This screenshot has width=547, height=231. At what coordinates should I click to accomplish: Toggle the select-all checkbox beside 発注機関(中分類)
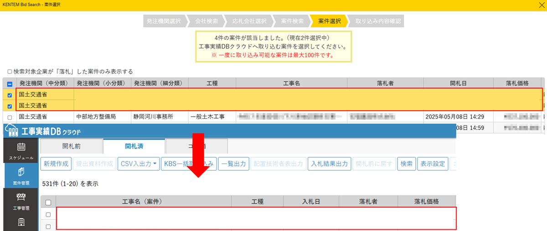click(x=10, y=83)
